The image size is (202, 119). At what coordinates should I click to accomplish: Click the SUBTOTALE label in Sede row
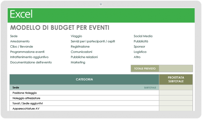click(x=150, y=88)
